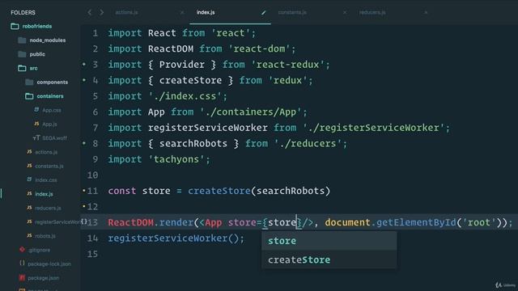Click 'ReactDOM' on line 13
This screenshot has height=291, width=518.
pos(131,222)
